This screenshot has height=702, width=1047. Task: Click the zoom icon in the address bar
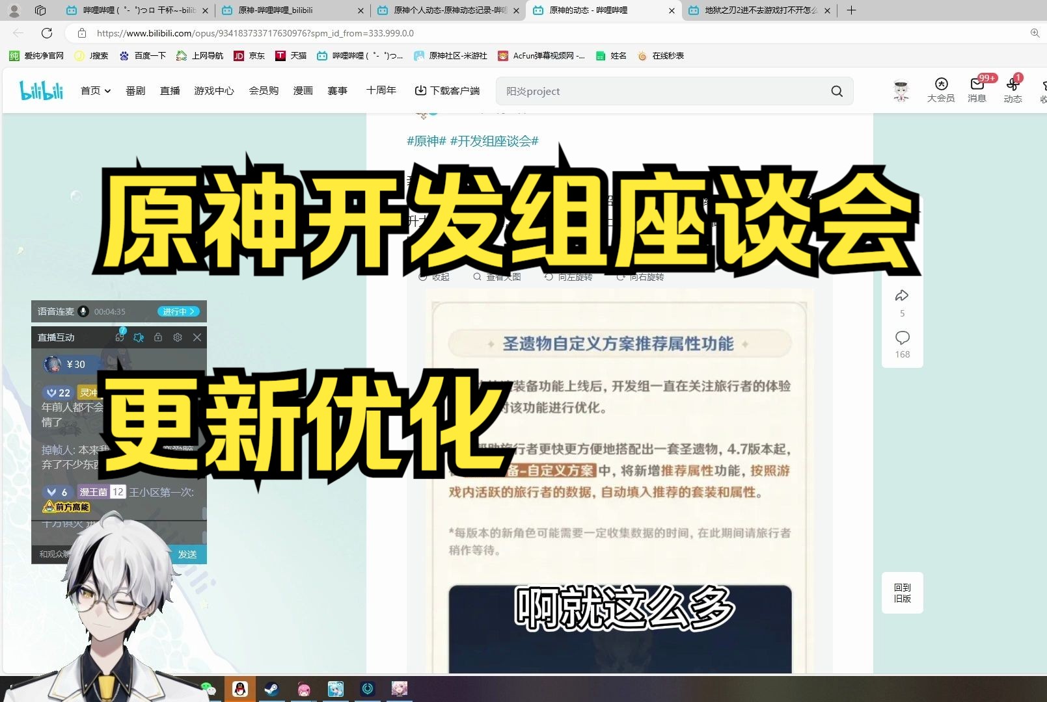(x=1035, y=33)
